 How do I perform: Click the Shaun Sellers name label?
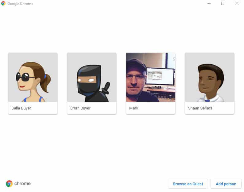point(200,108)
